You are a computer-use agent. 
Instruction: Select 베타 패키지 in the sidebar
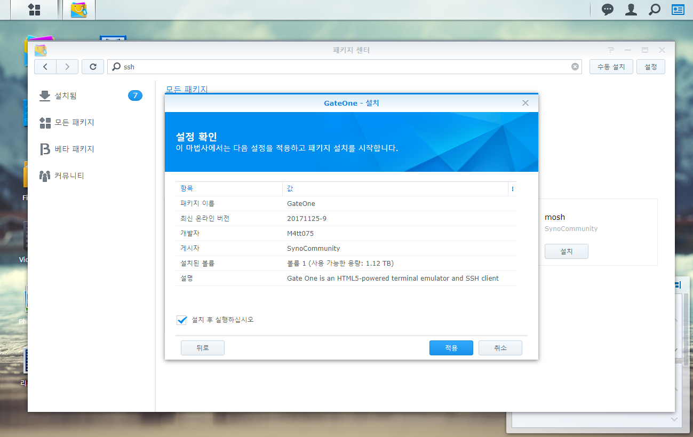tap(91, 149)
